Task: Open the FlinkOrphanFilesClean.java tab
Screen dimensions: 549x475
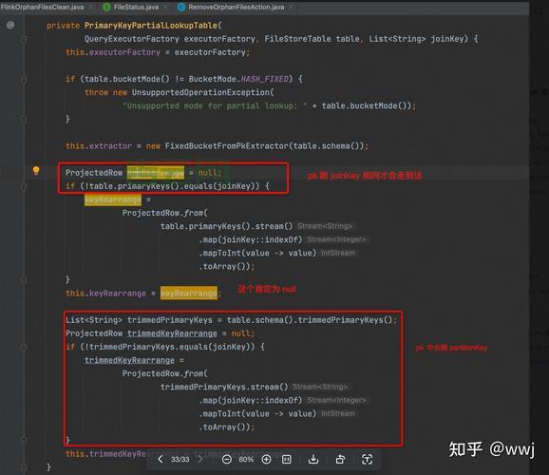Action: 42,7
